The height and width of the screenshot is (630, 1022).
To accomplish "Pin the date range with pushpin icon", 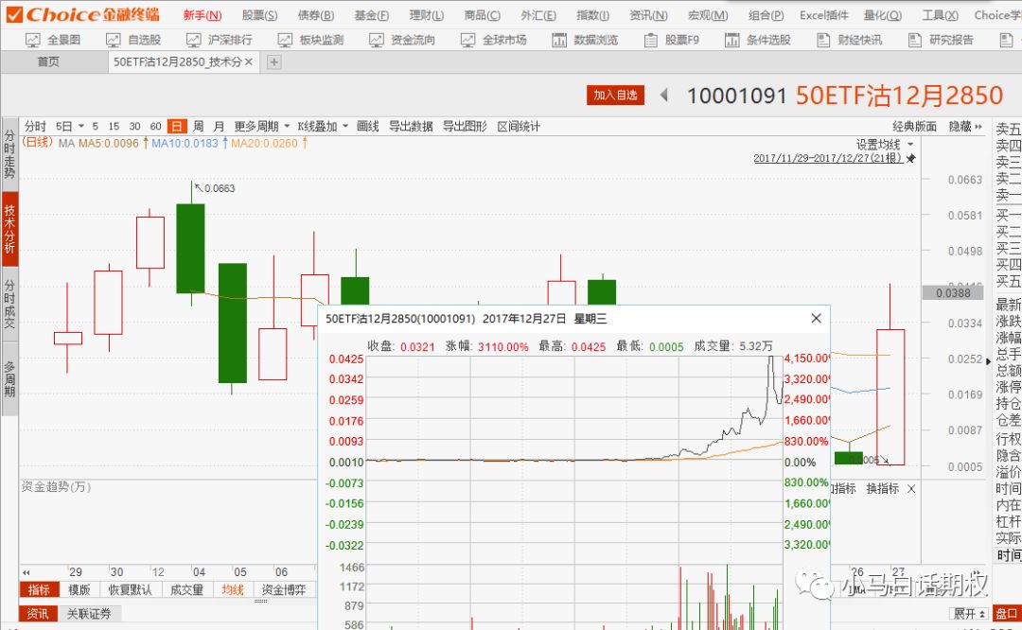I will (910, 159).
